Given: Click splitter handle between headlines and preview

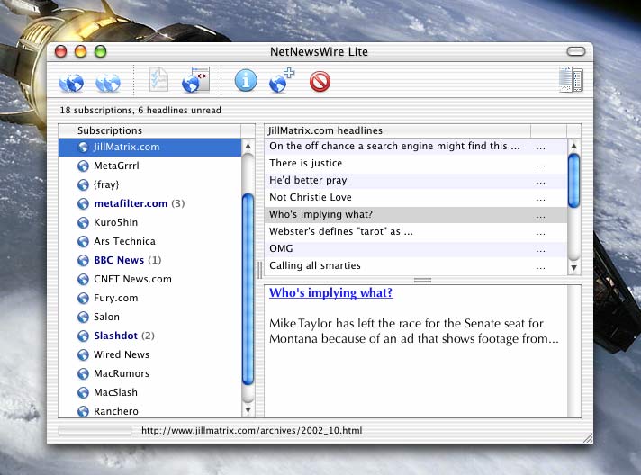Looking at the screenshot, I should tap(423, 280).
